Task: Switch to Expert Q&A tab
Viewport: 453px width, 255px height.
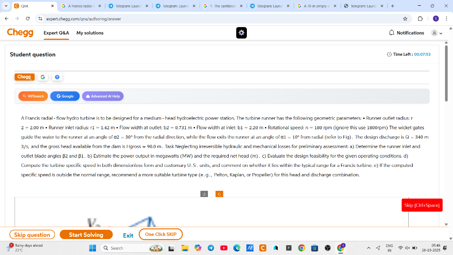Action: [x=56, y=33]
